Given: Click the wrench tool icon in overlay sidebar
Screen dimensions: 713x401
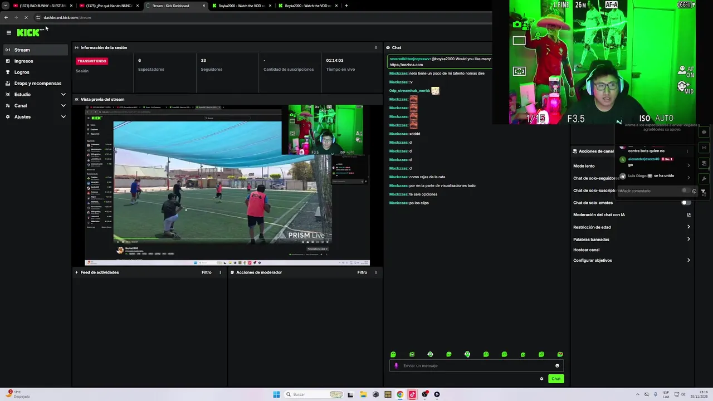Looking at the screenshot, I should (x=704, y=179).
